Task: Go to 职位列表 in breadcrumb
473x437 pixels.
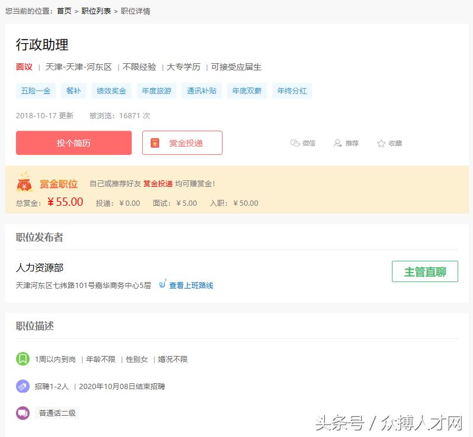Action: pyautogui.click(x=96, y=11)
